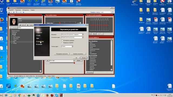The height and width of the screenshot is (97, 173).
Task: Click Отмена in settings dialog
Action: [x=84, y=58]
